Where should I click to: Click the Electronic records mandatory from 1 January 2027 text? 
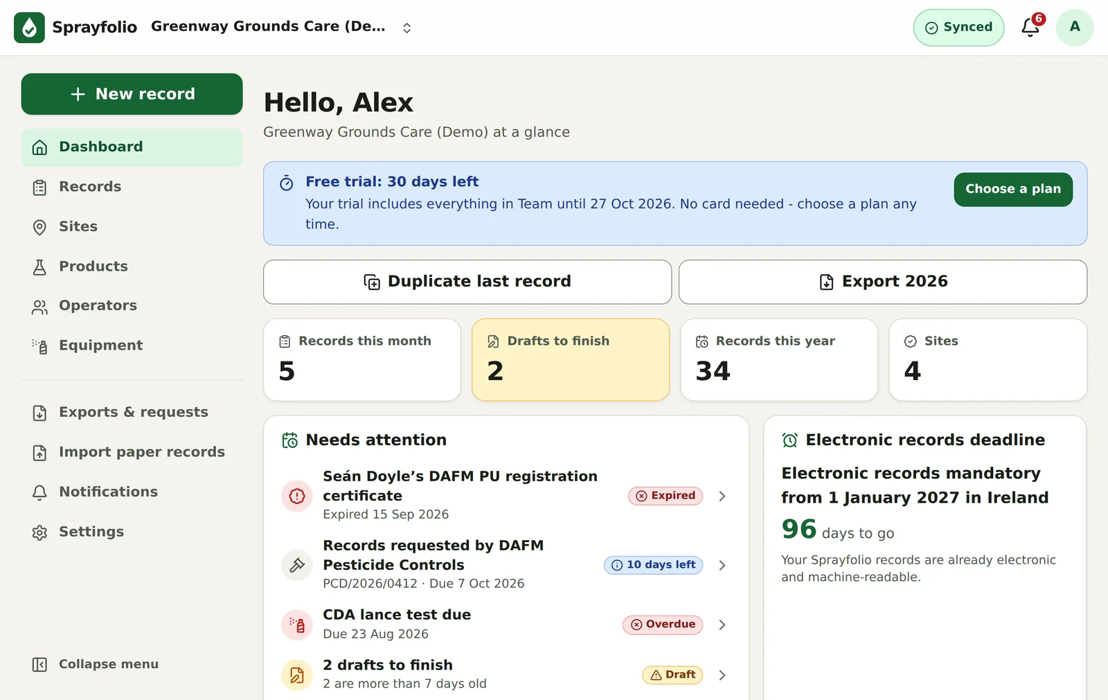[915, 486]
